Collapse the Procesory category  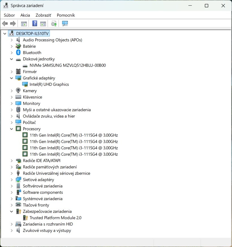pos(11,129)
